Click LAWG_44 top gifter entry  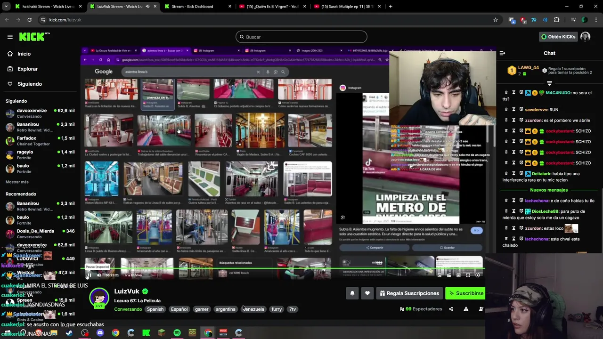click(x=523, y=71)
